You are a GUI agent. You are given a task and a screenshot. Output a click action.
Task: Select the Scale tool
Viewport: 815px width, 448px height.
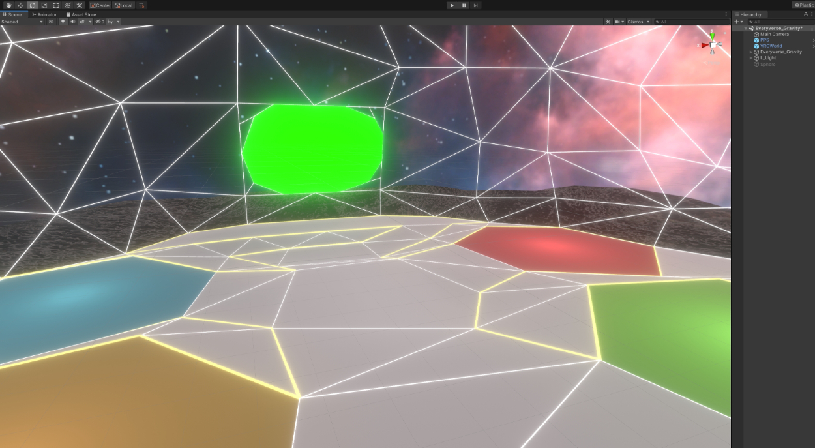coord(44,5)
